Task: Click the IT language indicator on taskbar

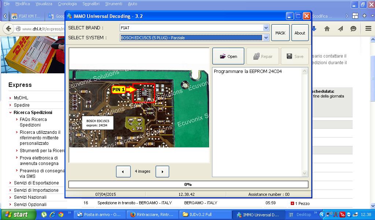Action: (291, 215)
